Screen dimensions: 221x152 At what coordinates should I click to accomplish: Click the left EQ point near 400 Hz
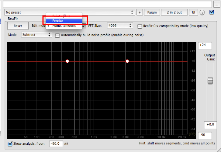pyautogui.click(x=67, y=61)
